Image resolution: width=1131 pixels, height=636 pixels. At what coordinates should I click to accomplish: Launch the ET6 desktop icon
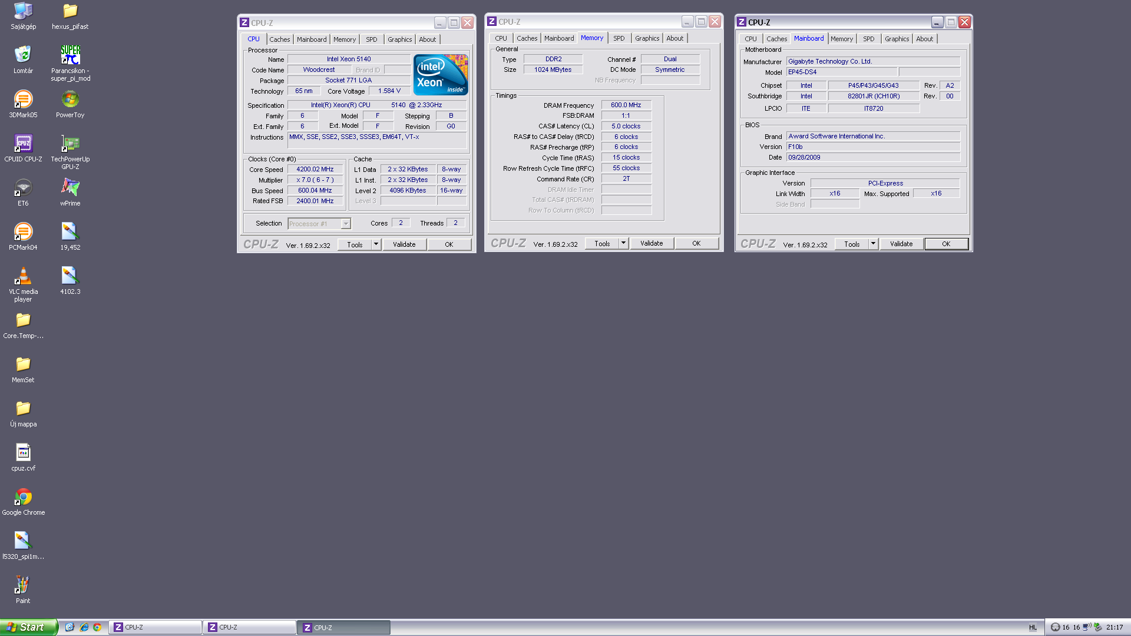23,187
